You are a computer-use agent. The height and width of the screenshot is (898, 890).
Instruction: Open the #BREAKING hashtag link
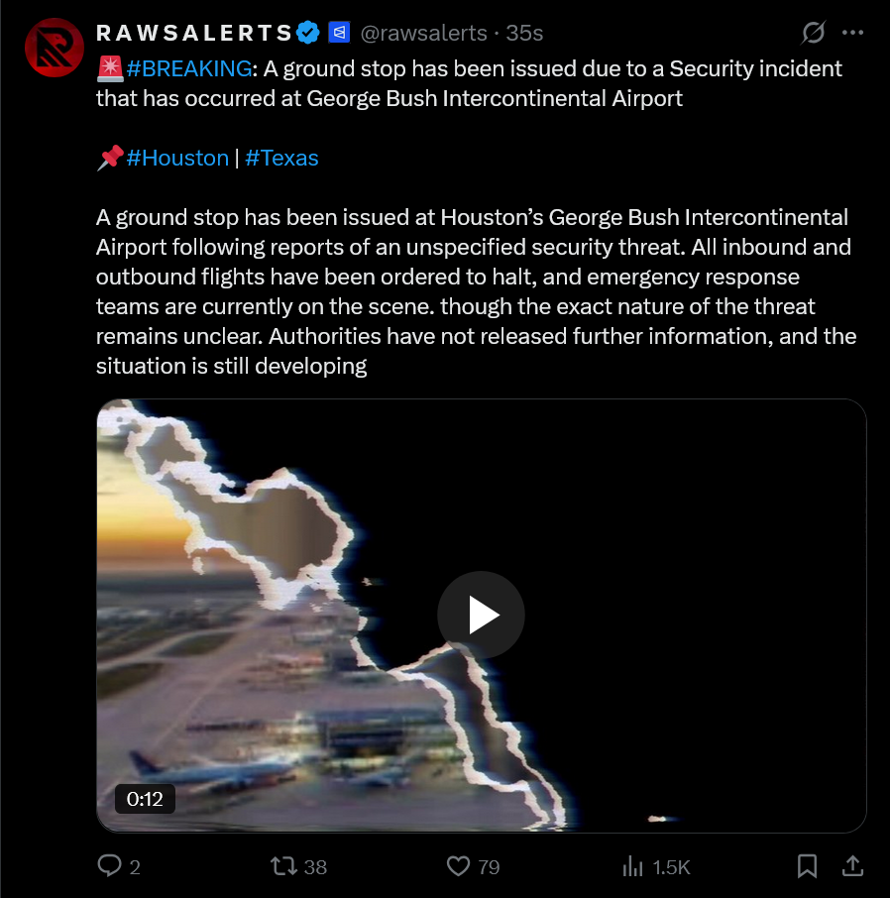[x=188, y=68]
